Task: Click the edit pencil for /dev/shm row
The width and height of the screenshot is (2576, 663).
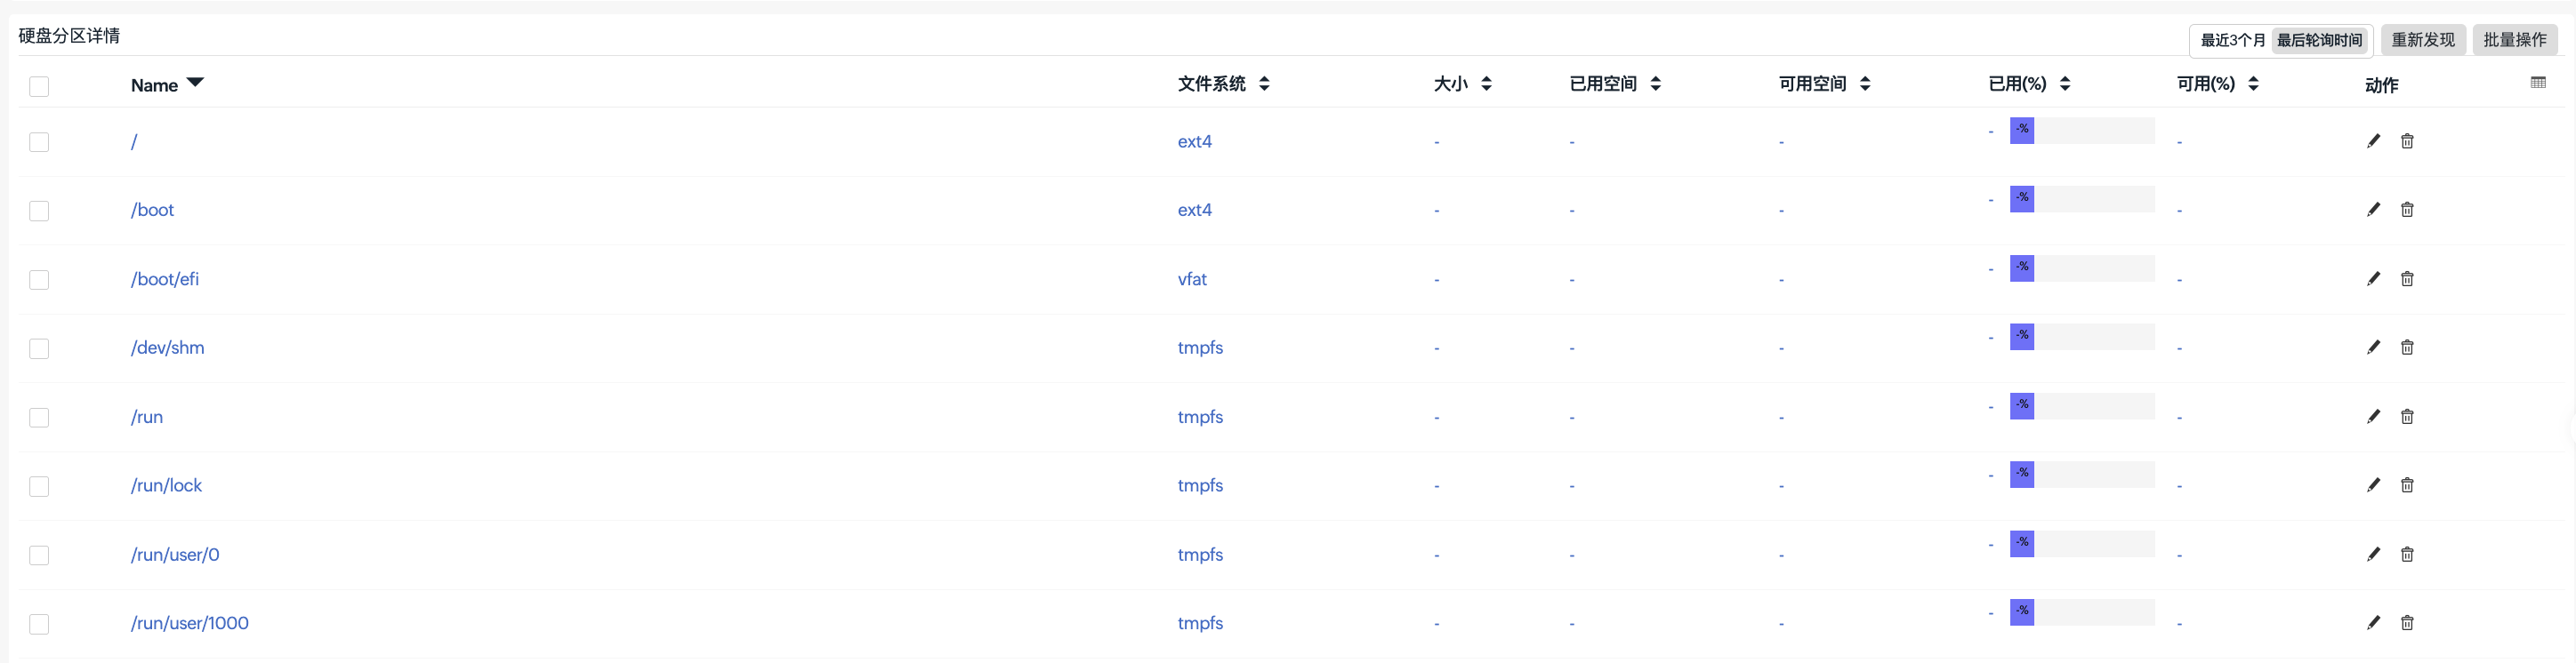Action: 2373,347
